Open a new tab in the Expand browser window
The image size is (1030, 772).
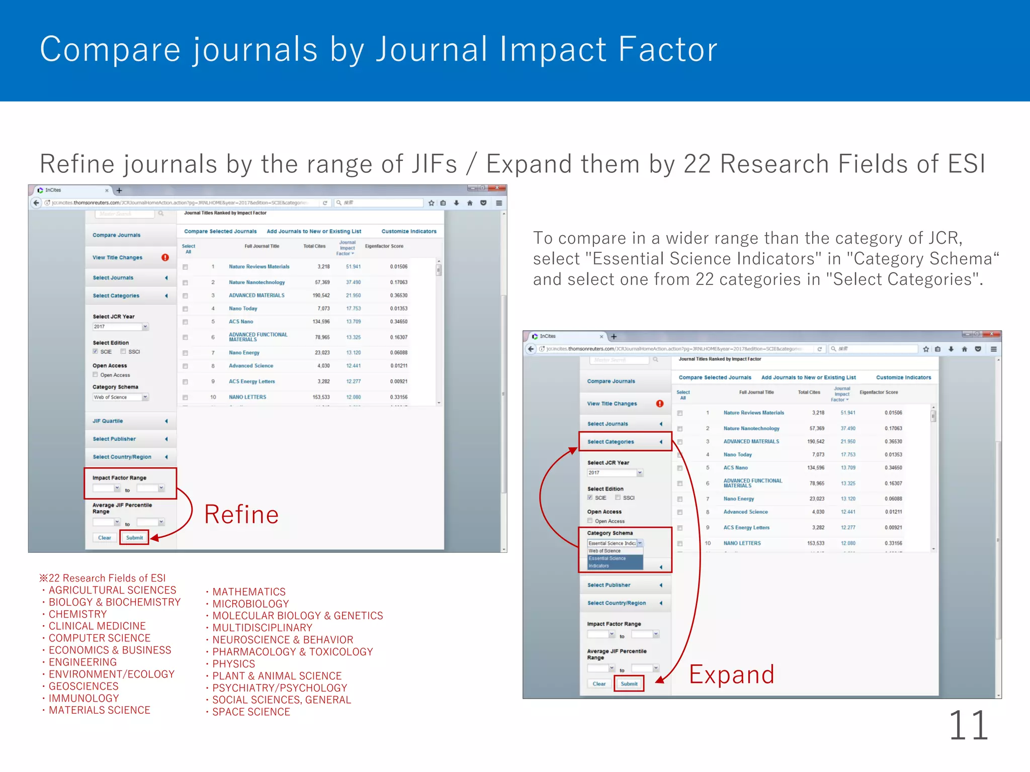click(x=614, y=337)
